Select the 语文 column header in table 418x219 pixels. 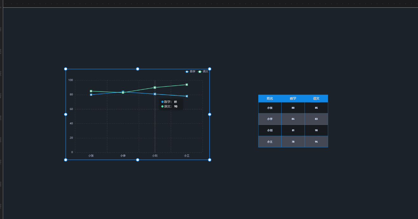[x=316, y=99]
